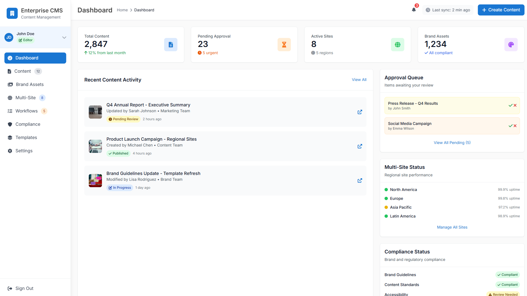
Task: Open the Q4 Annual Report via external link icon
Action: (x=360, y=112)
